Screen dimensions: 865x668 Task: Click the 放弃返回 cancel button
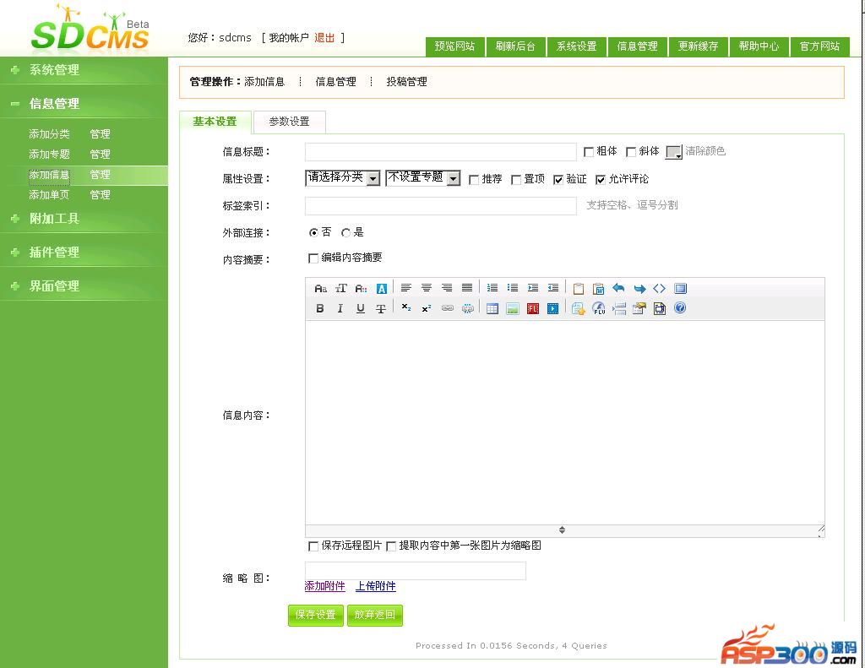click(374, 615)
